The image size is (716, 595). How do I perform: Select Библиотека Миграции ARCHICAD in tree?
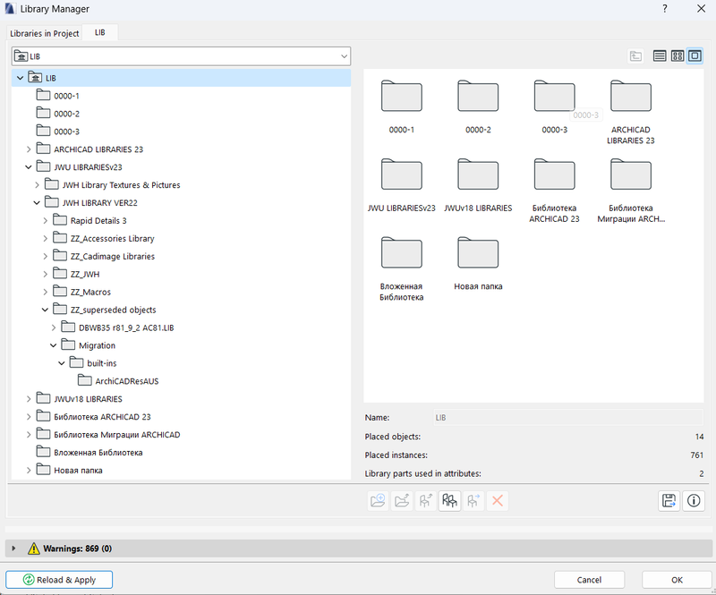(x=117, y=434)
